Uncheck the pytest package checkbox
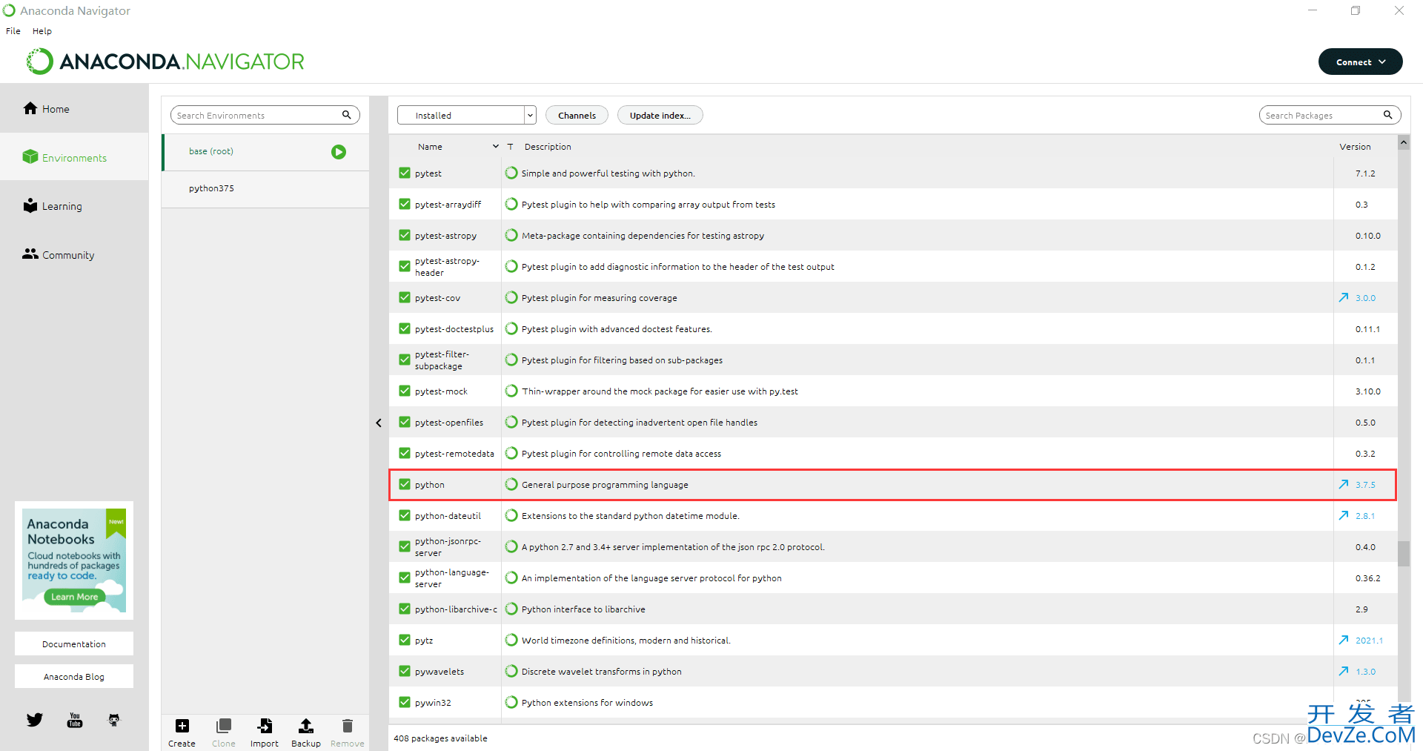 tap(405, 173)
